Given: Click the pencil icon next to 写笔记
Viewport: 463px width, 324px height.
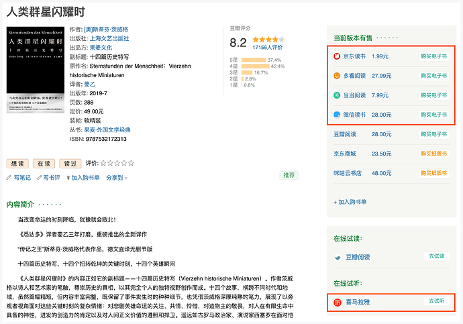Looking at the screenshot, I should (x=9, y=178).
